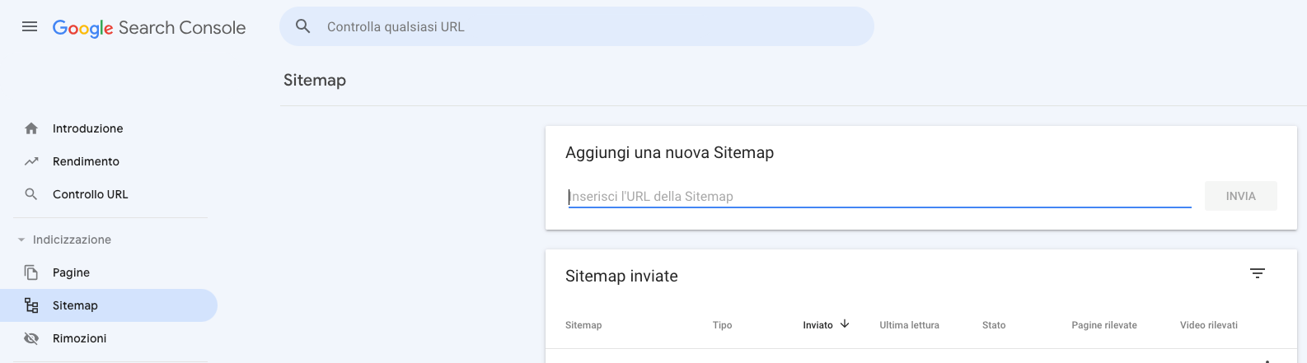Open the Rendimento report
This screenshot has height=363, width=1307.
click(86, 161)
